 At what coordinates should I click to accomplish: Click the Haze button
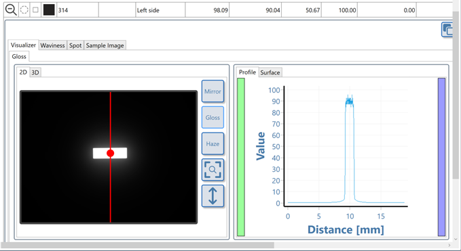point(213,144)
